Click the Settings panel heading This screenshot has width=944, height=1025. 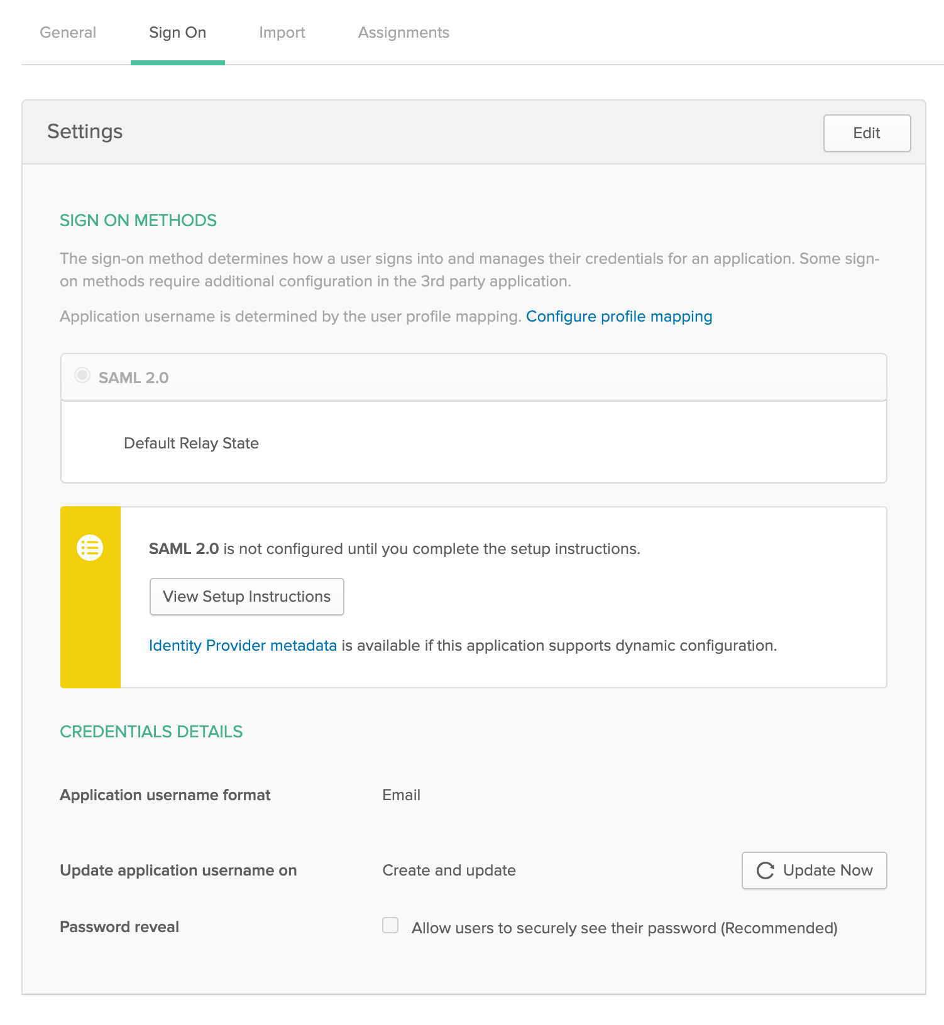[85, 131]
